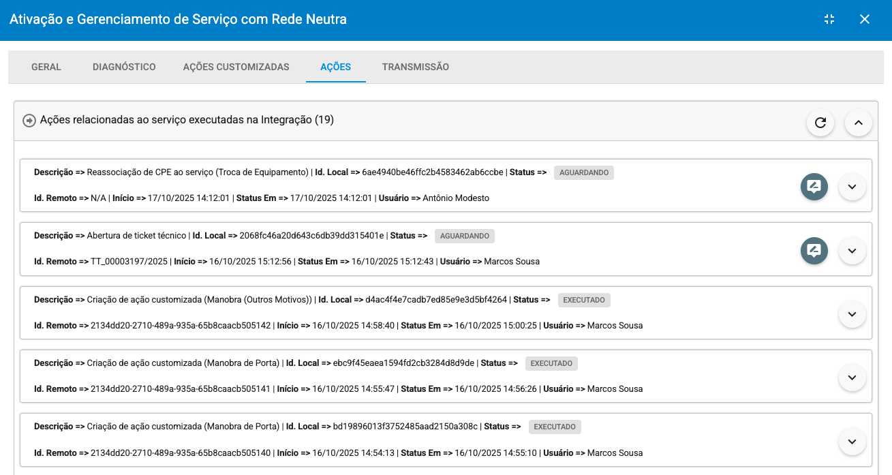The width and height of the screenshot is (892, 475).
Task: Click the comment icon on the Abertura de ticket item
Action: pyautogui.click(x=814, y=250)
